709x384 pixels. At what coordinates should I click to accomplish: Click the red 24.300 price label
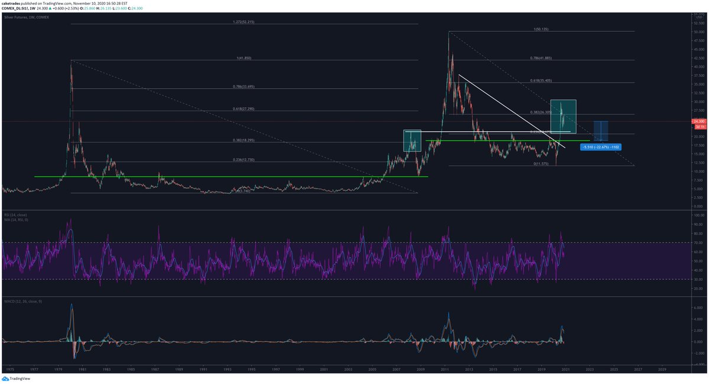click(x=698, y=120)
